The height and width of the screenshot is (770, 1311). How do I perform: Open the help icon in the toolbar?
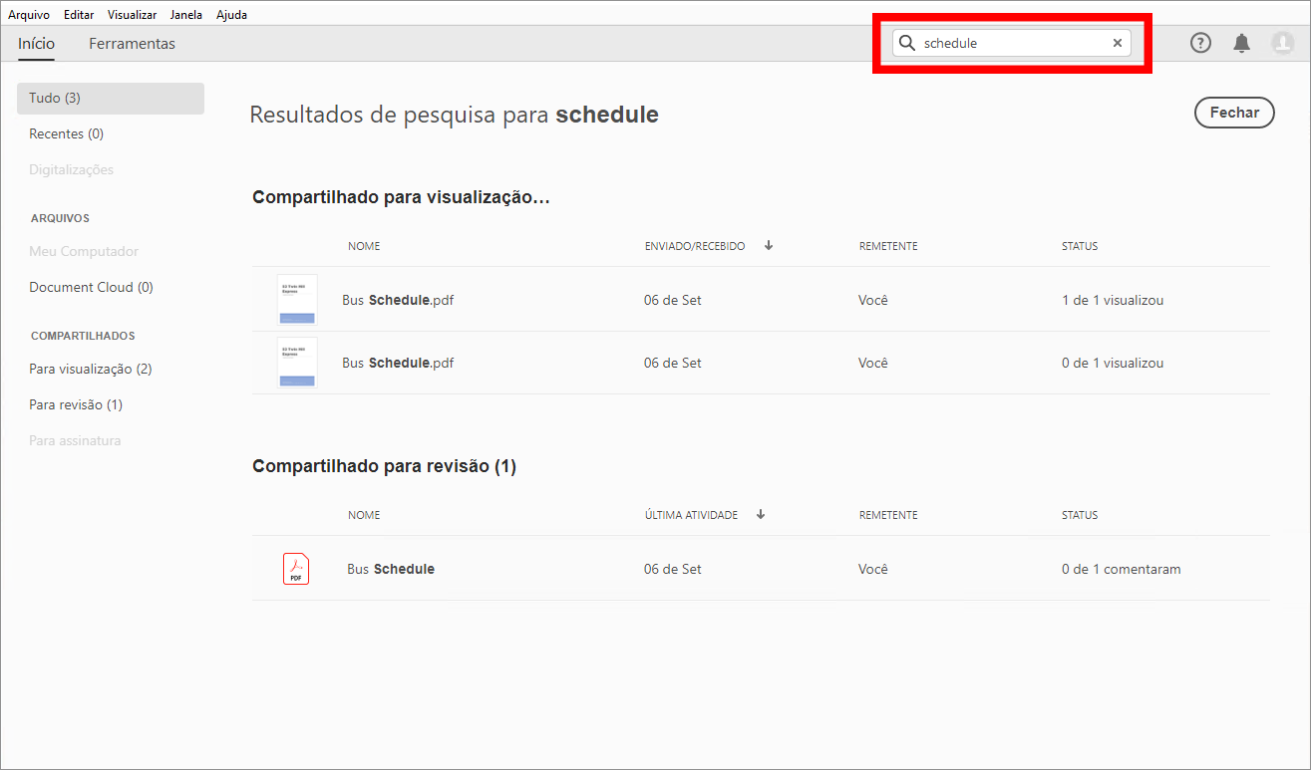click(1200, 43)
